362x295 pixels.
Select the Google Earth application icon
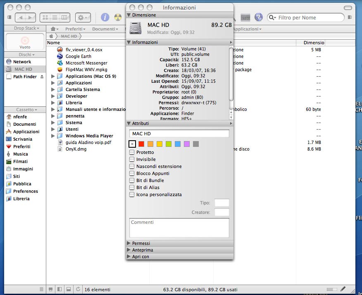pos(60,56)
